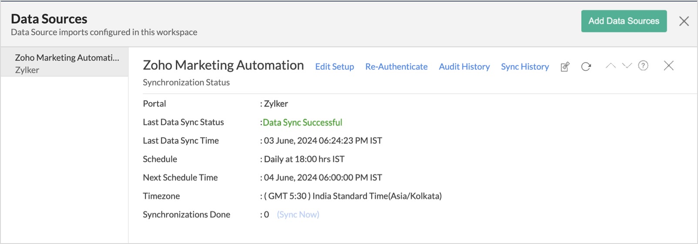Close the Zoho Marketing Automation details panel
Screen dimensions: 698x244
pos(668,66)
